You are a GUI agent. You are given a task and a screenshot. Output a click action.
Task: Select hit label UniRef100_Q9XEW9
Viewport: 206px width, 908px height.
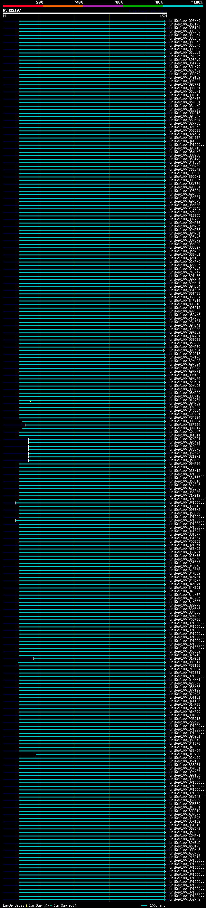(185, 95)
